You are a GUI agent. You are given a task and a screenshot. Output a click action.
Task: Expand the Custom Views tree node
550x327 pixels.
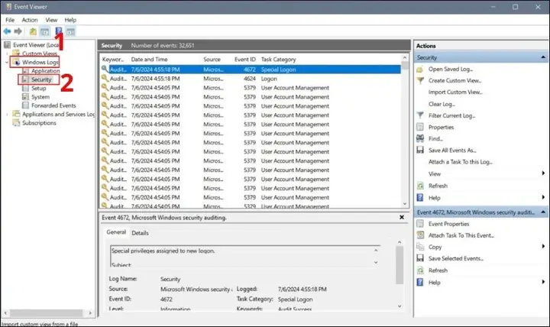[7, 53]
